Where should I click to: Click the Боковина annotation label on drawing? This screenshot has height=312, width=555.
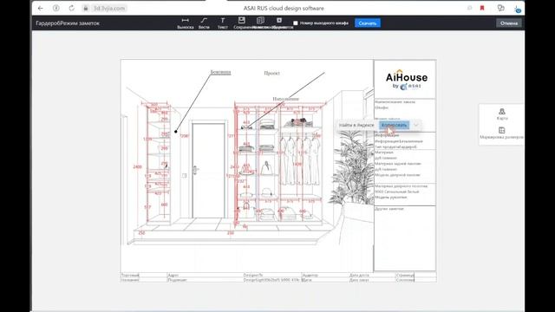click(220, 73)
